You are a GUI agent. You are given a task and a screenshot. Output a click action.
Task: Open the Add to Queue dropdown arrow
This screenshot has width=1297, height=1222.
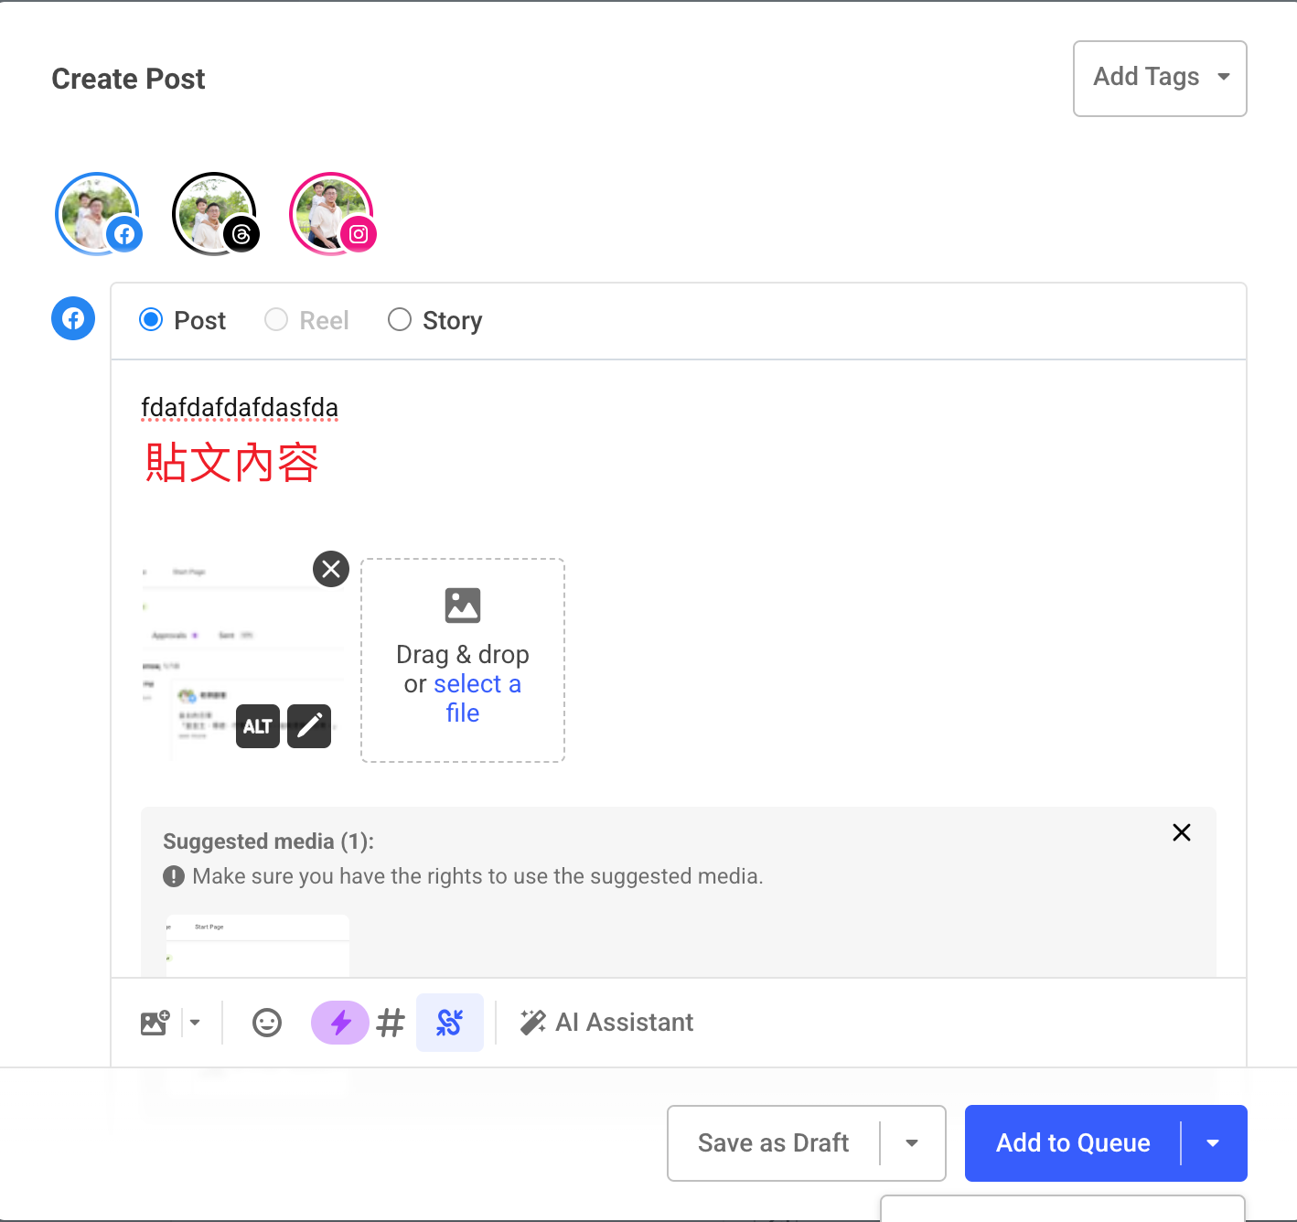1213,1143
